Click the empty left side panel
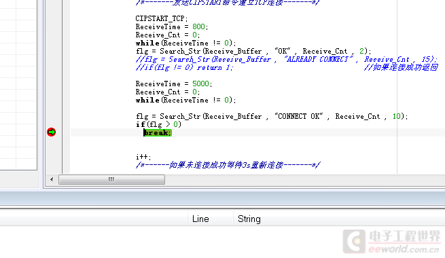445x258 pixels. (18, 85)
